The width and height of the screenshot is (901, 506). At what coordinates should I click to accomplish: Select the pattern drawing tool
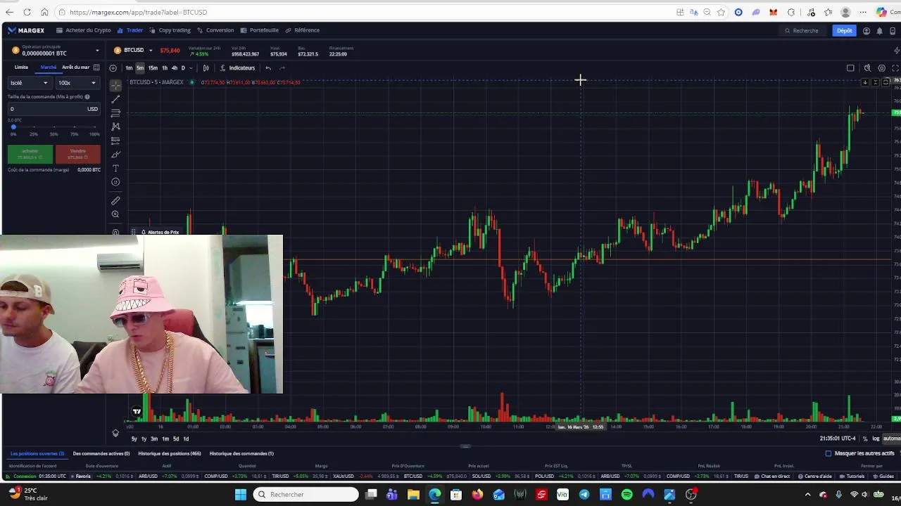pos(115,126)
